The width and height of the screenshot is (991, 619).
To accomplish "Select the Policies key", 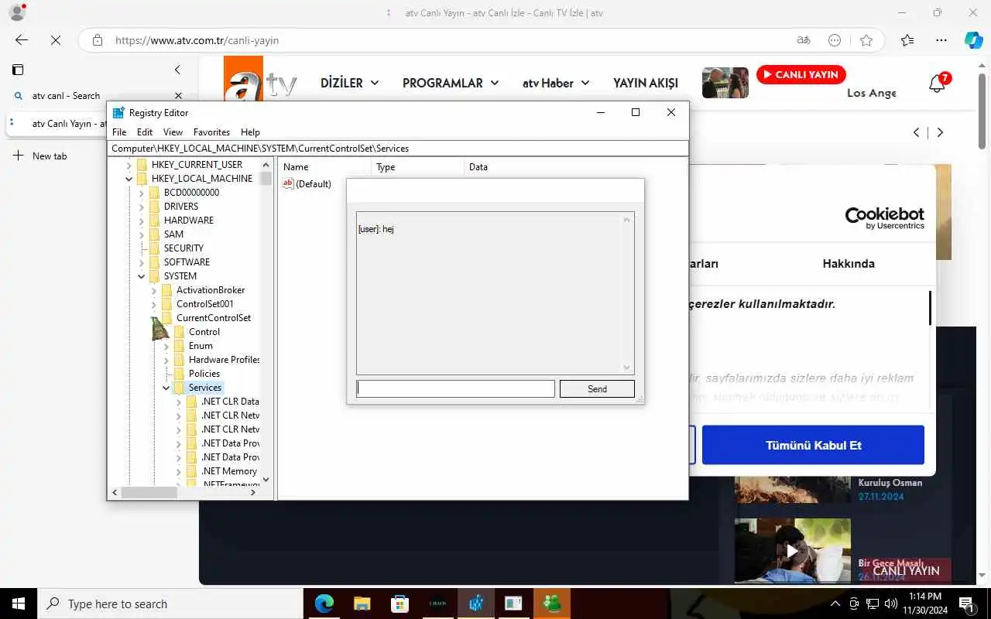I will click(x=204, y=374).
